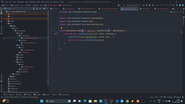Expand the models package
Image resolution: width=185 pixels, height=104 pixels.
point(15,55)
